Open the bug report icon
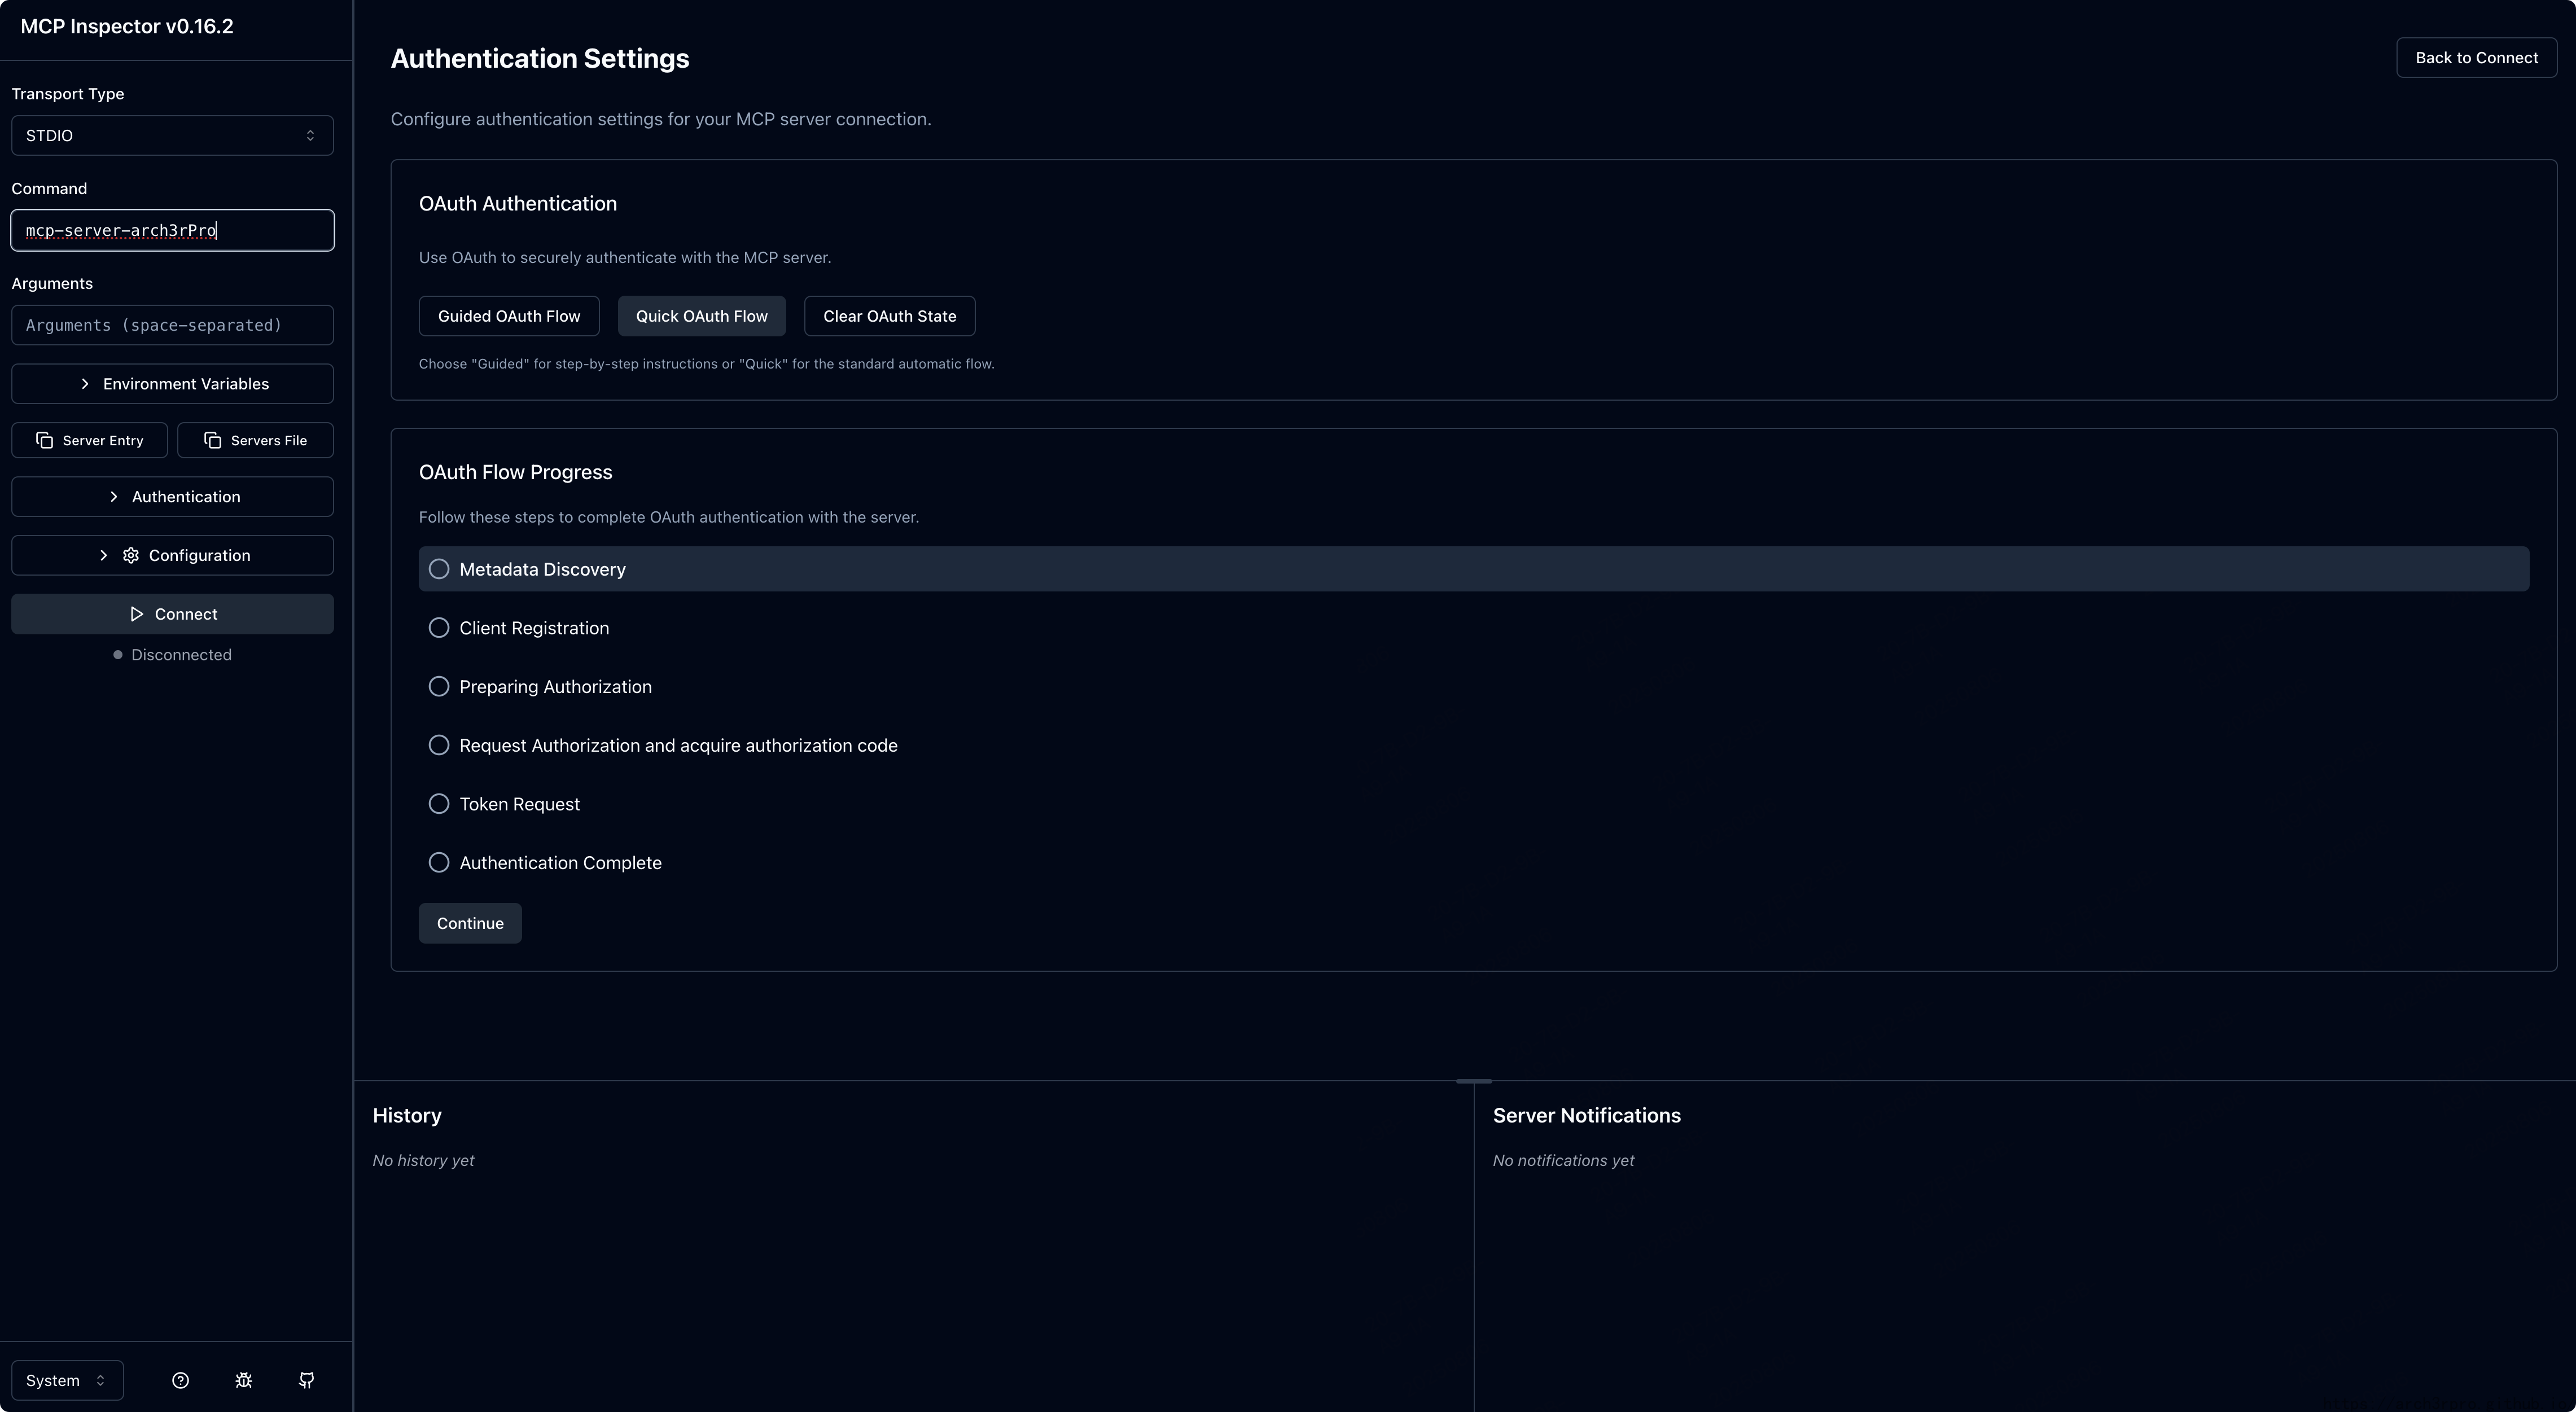 [x=243, y=1380]
